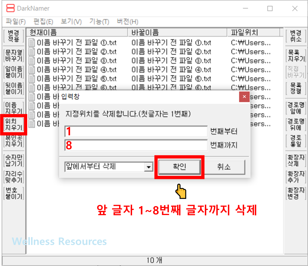Click 목록 정렬 button
The image size is (308, 266).
(296, 88)
